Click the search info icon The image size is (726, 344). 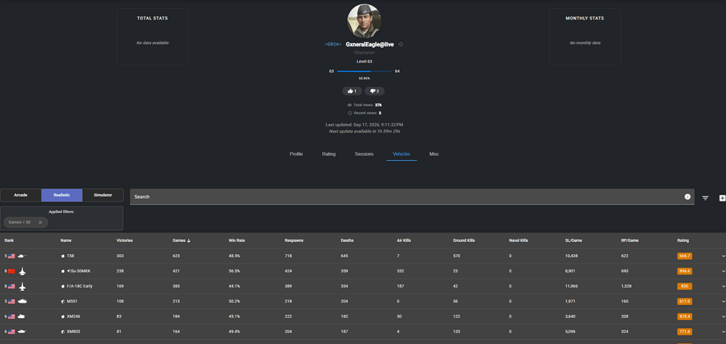coord(688,197)
